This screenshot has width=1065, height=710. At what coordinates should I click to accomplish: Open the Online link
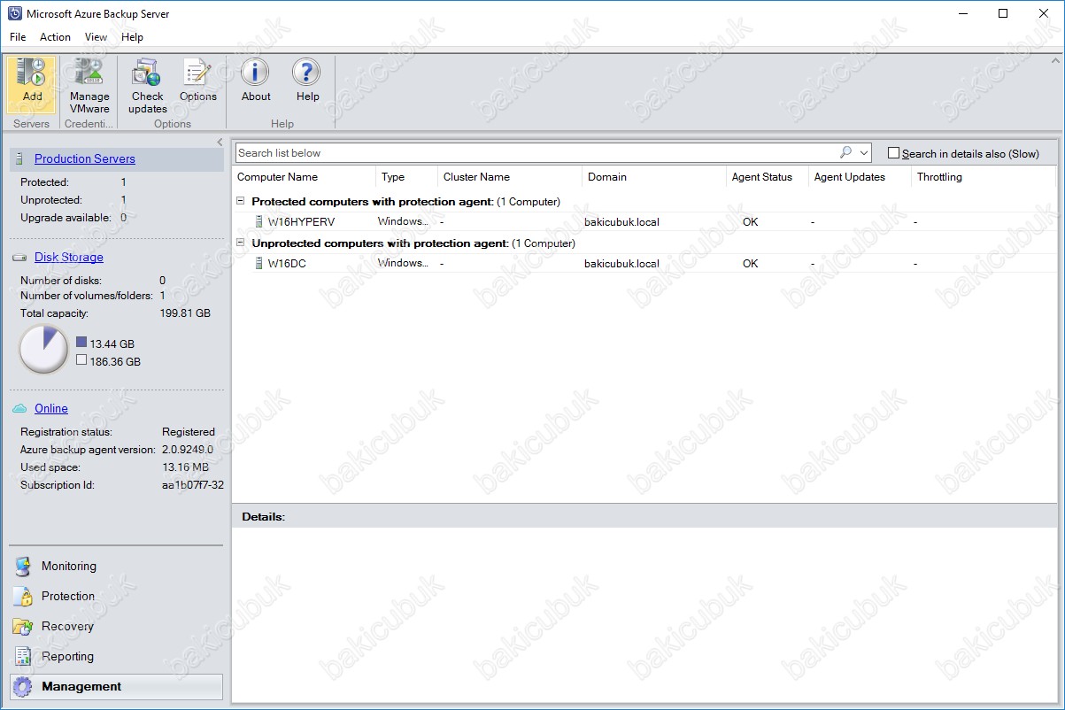pos(51,409)
